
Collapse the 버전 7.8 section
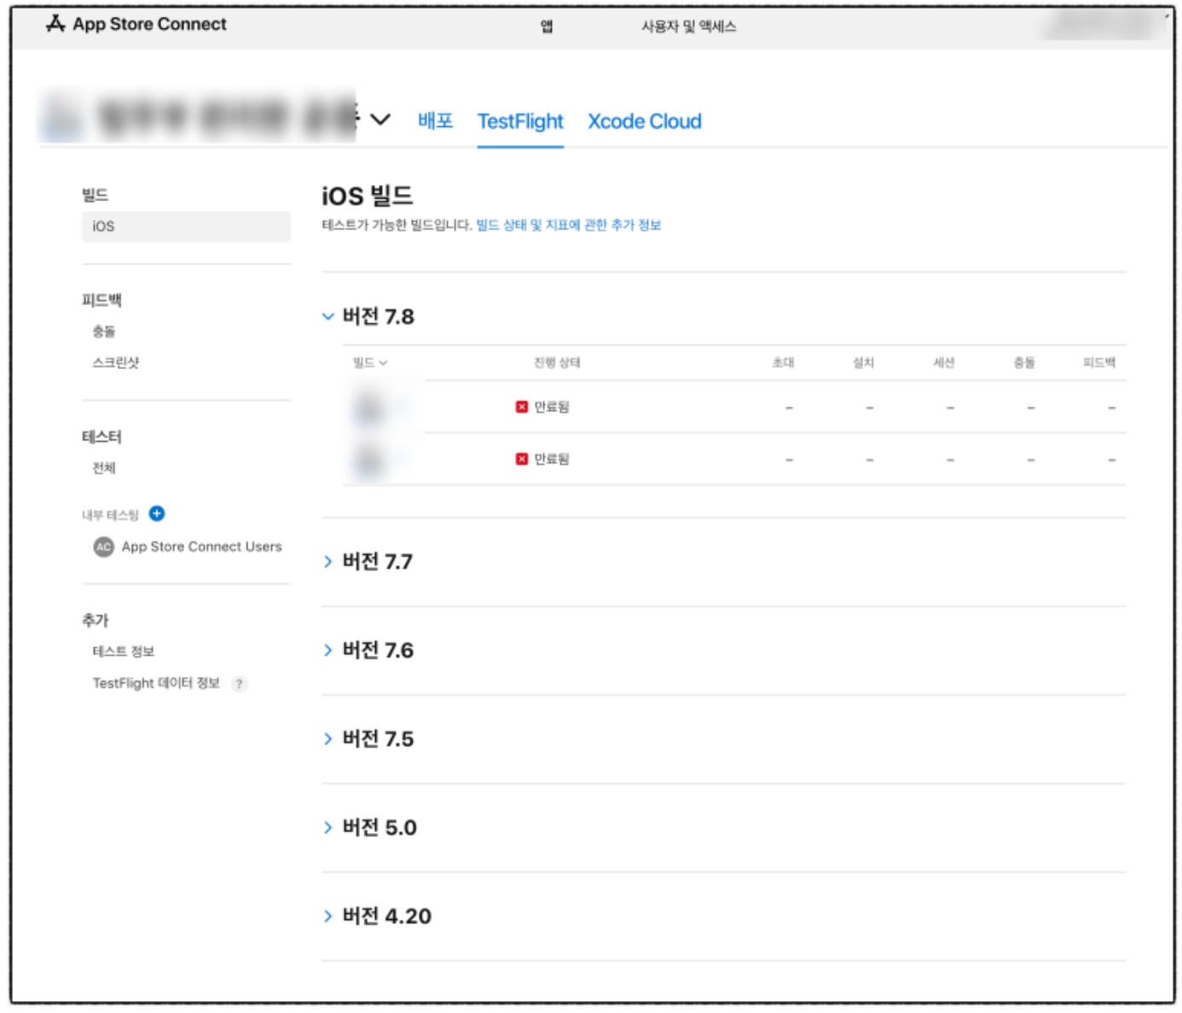327,316
